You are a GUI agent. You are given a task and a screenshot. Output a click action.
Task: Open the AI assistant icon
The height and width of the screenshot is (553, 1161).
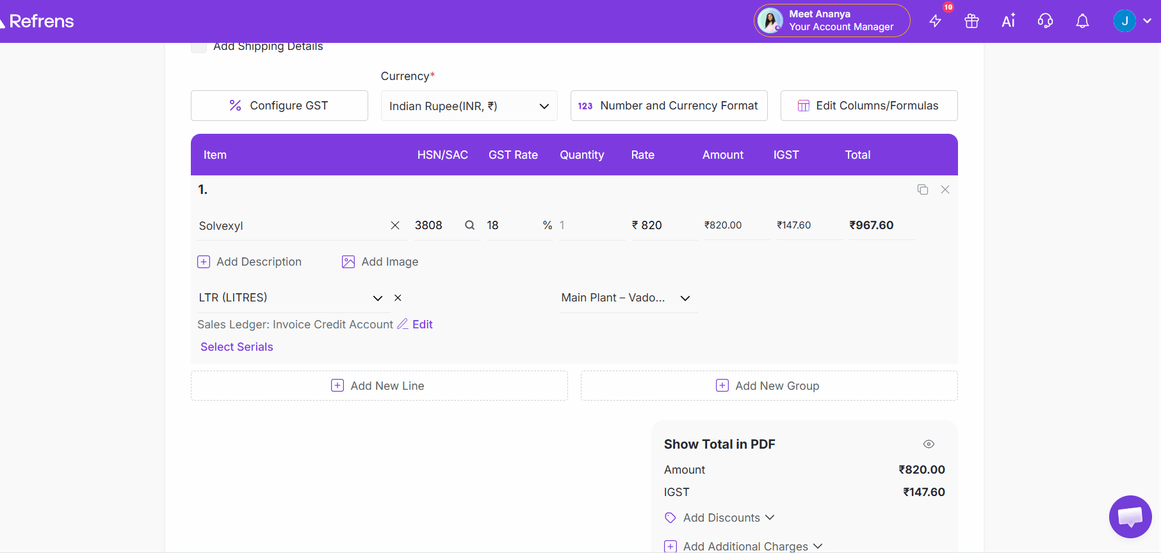(1008, 21)
